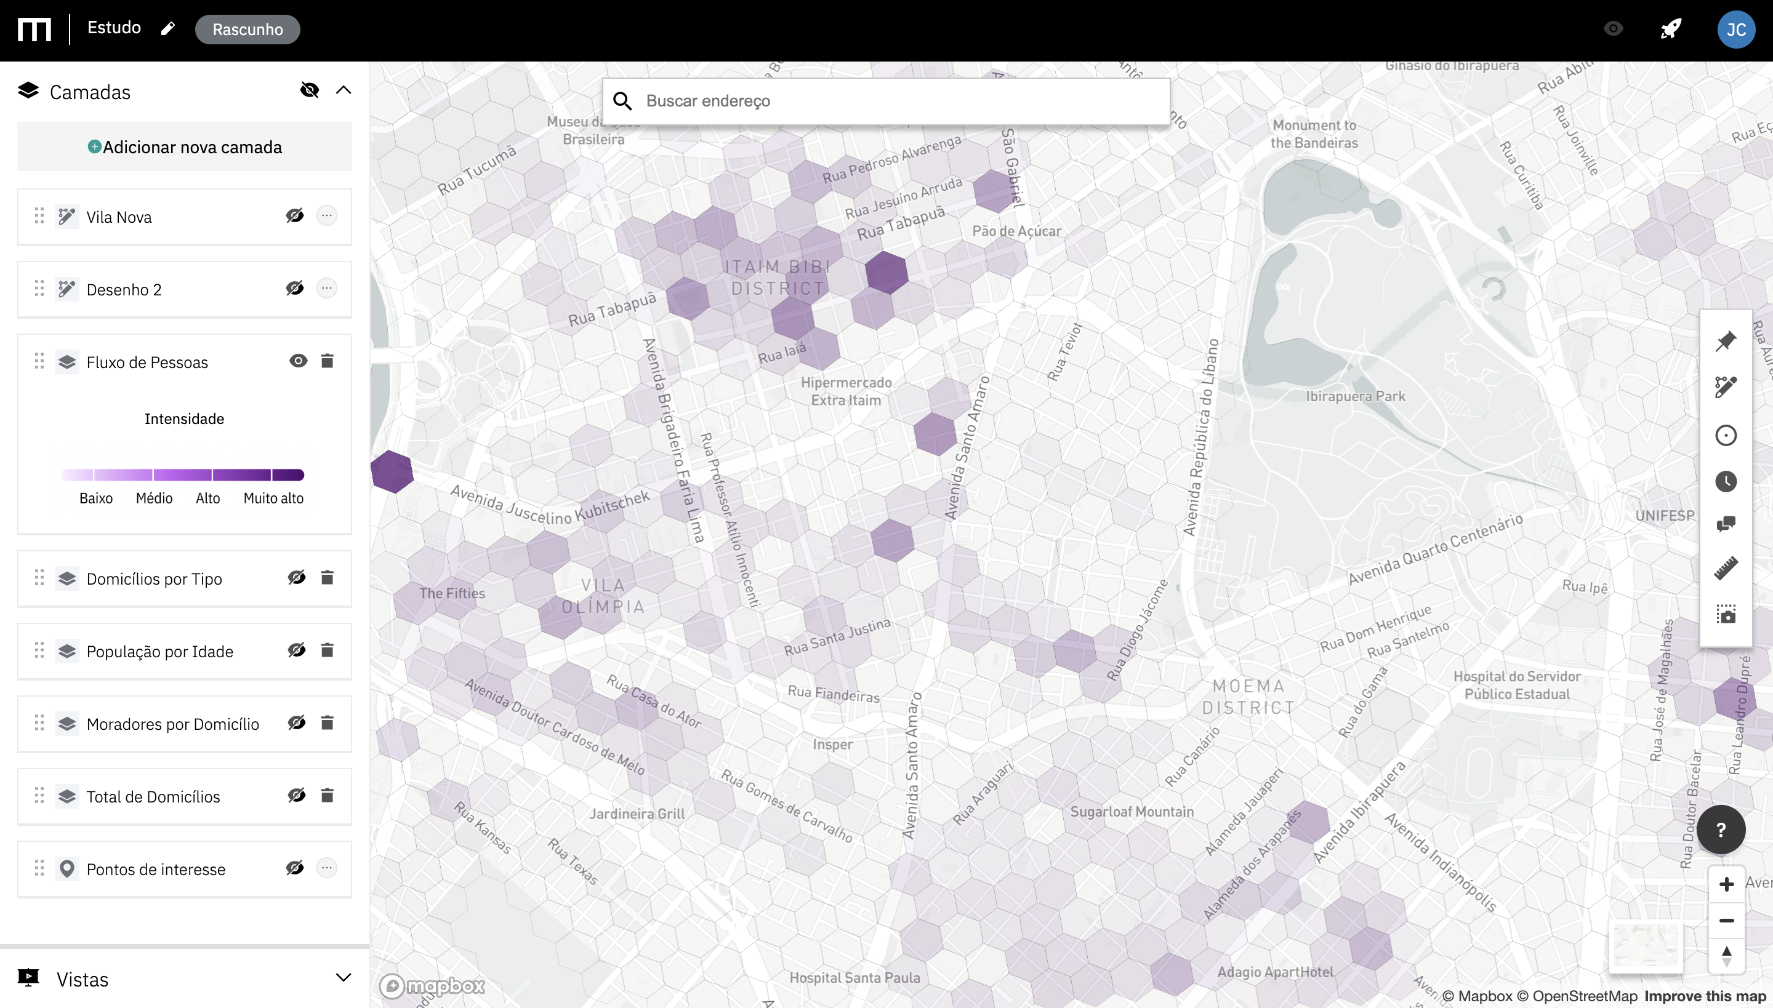
Task: Select the ruler measurement tool
Action: pyautogui.click(x=1725, y=569)
